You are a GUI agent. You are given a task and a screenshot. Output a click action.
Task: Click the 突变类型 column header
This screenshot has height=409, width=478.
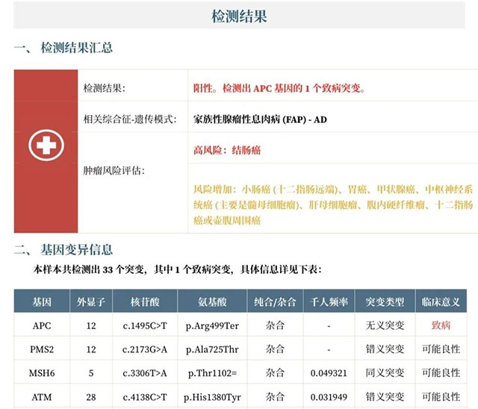click(x=384, y=302)
